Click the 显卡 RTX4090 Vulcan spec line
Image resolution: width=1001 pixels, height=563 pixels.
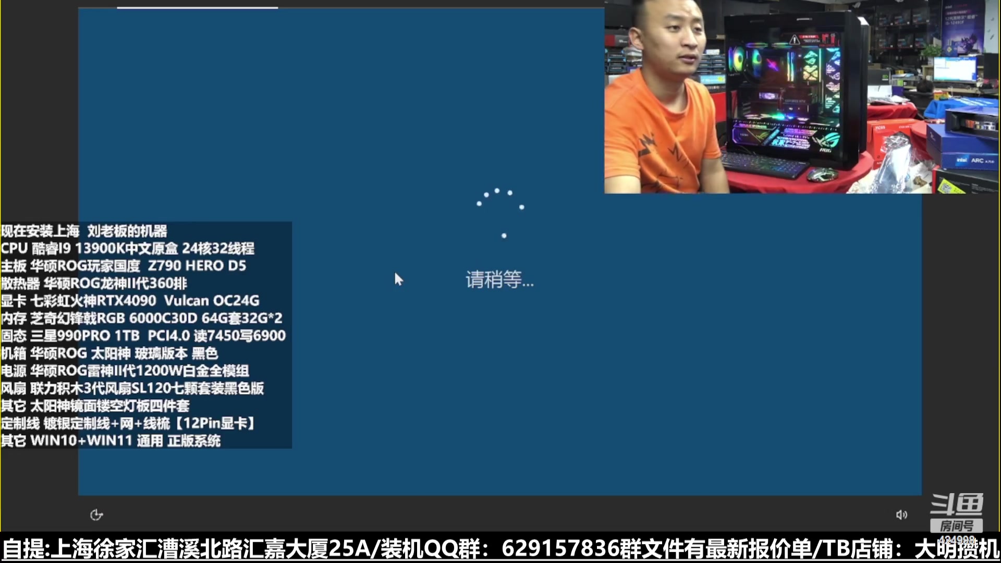click(x=130, y=301)
